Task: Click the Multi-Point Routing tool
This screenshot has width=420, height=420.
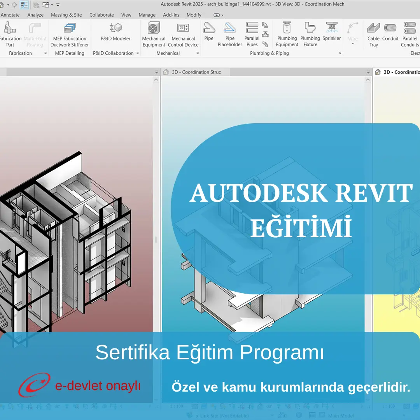Action: tap(35, 35)
